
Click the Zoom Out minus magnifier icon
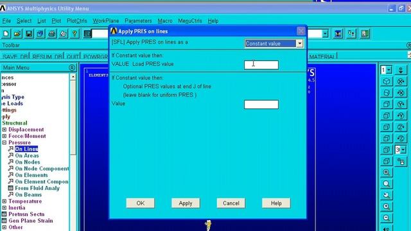pos(386,218)
